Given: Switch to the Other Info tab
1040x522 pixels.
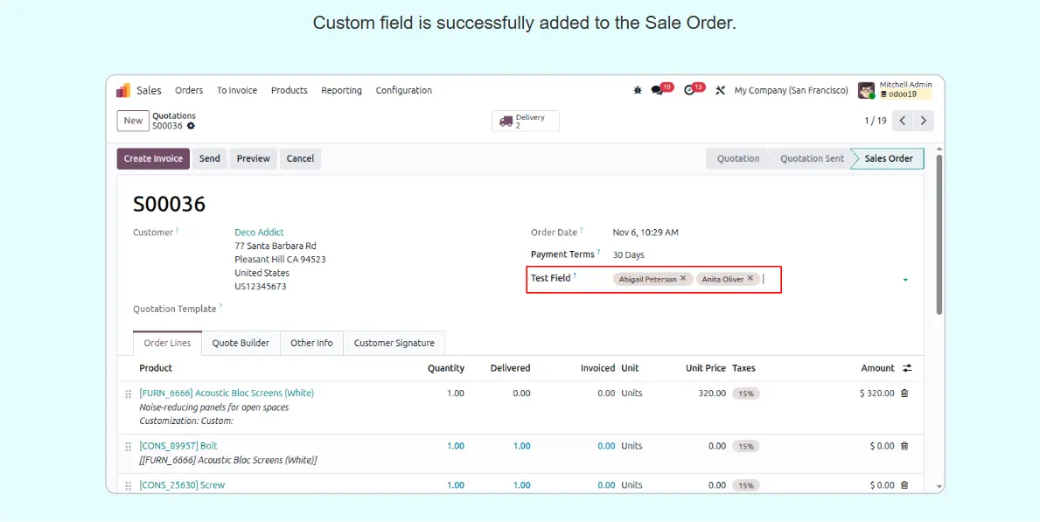Looking at the screenshot, I should click(x=311, y=343).
